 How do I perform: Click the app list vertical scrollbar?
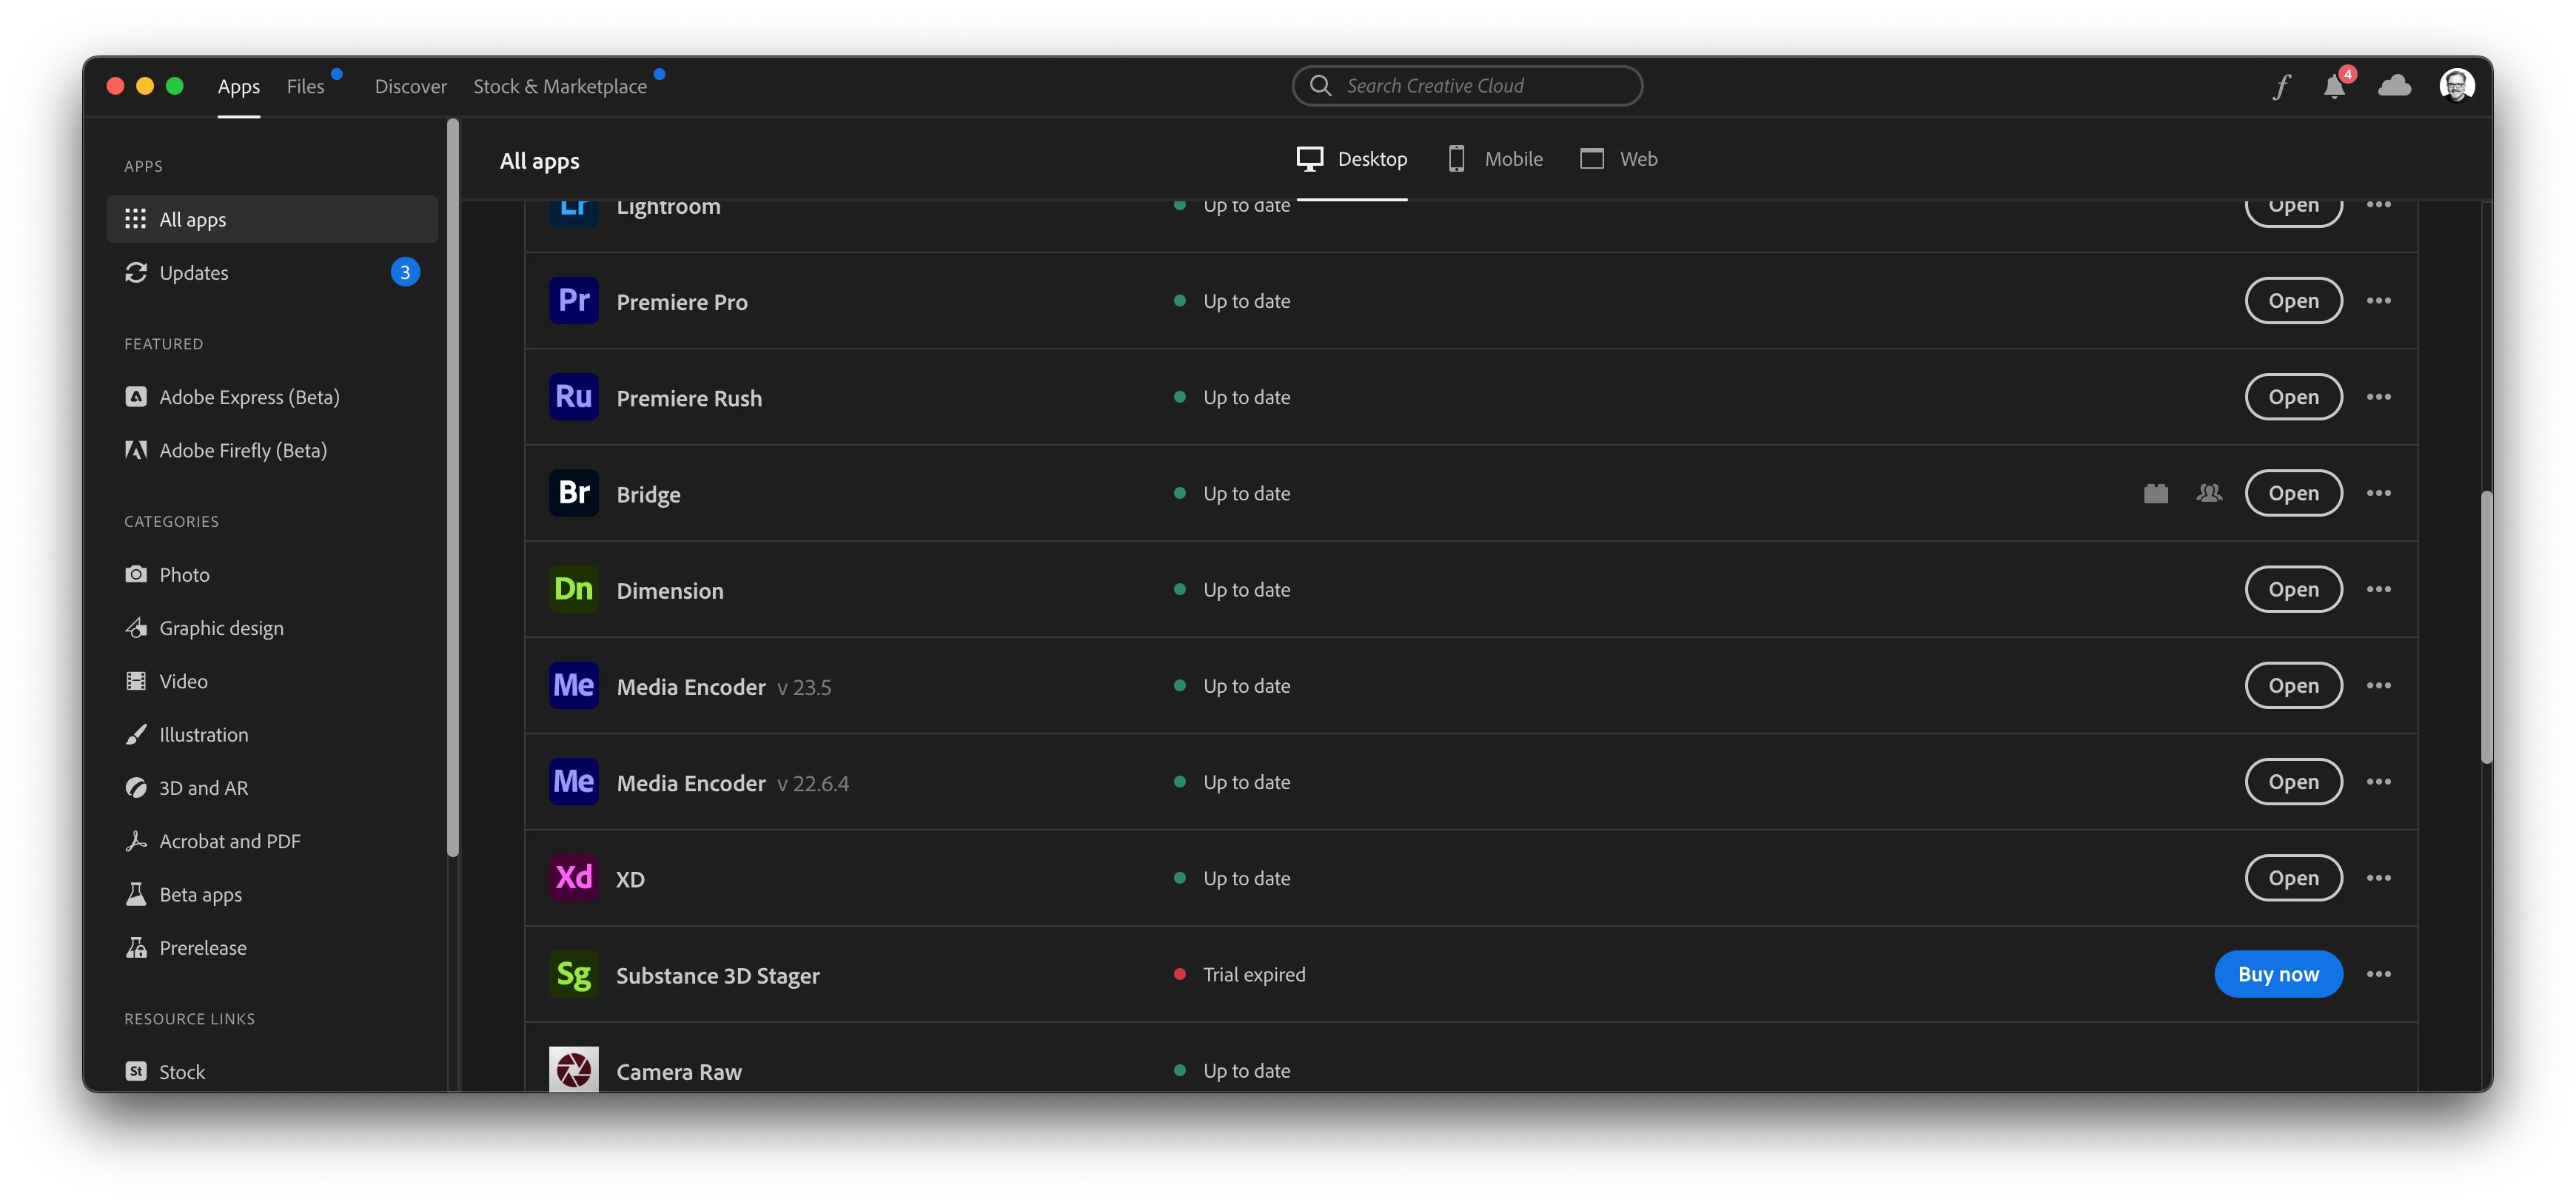(x=2486, y=627)
